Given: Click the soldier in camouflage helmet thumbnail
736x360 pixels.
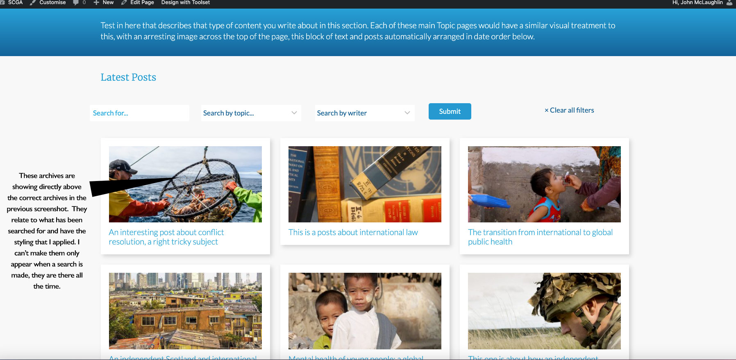Looking at the screenshot, I should pos(544,311).
